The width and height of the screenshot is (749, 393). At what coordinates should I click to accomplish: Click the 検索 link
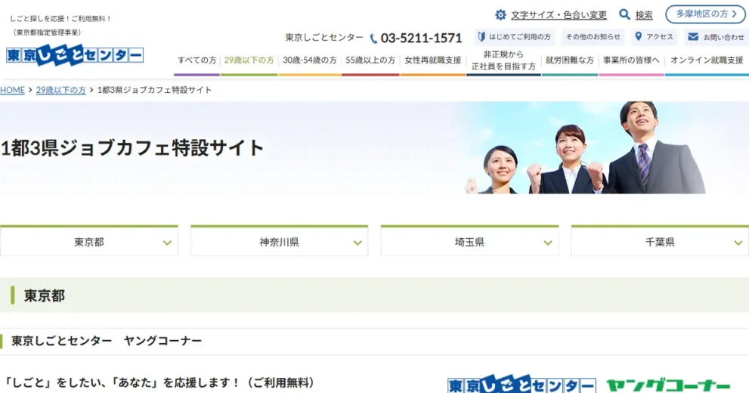tap(644, 15)
